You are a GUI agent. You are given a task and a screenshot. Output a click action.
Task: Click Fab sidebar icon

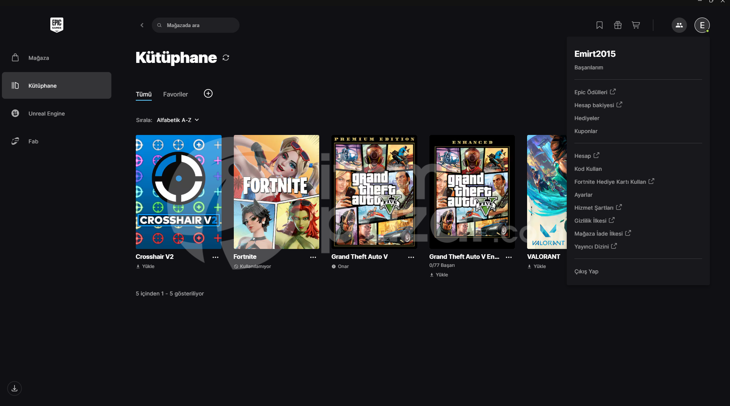[15, 141]
